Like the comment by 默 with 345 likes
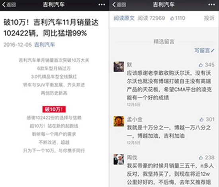 pos(201,65)
